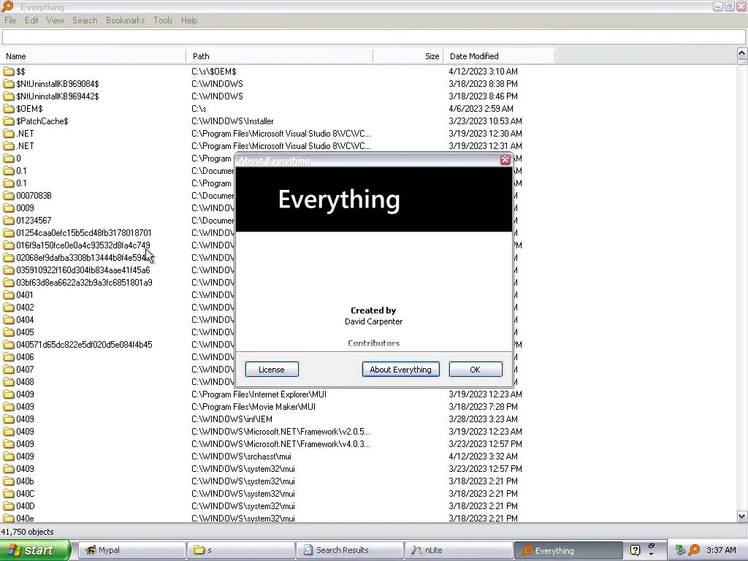Select the folder named 0404
Image resolution: width=748 pixels, height=561 pixels.
[25, 320]
